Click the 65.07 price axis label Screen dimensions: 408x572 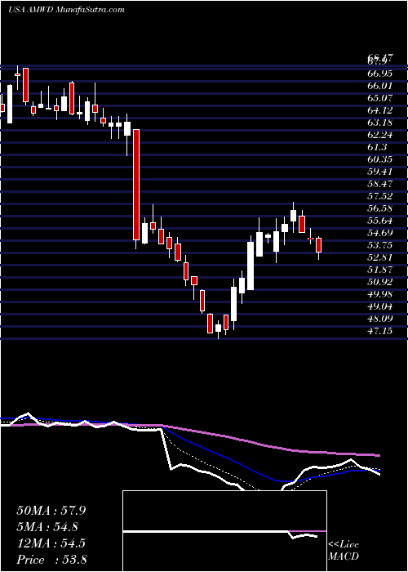(380, 99)
